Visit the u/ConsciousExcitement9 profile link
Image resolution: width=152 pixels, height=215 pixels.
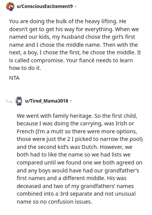[45, 6]
